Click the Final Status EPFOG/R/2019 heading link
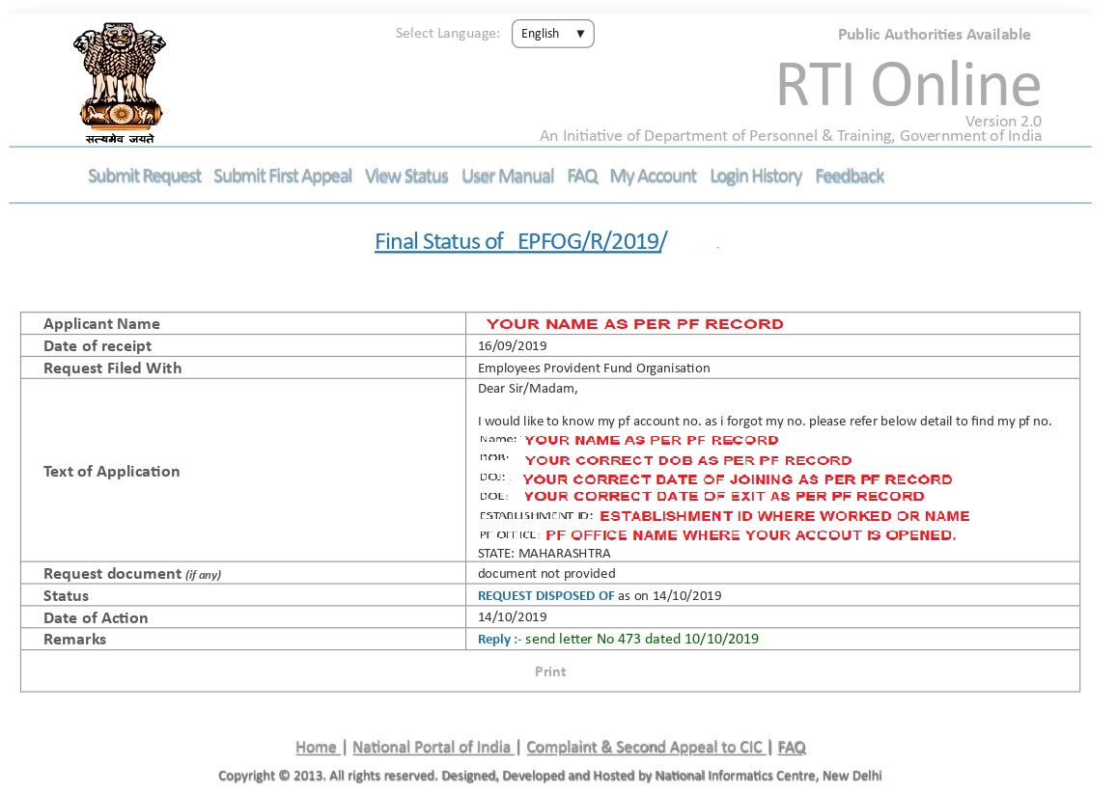 pos(521,241)
